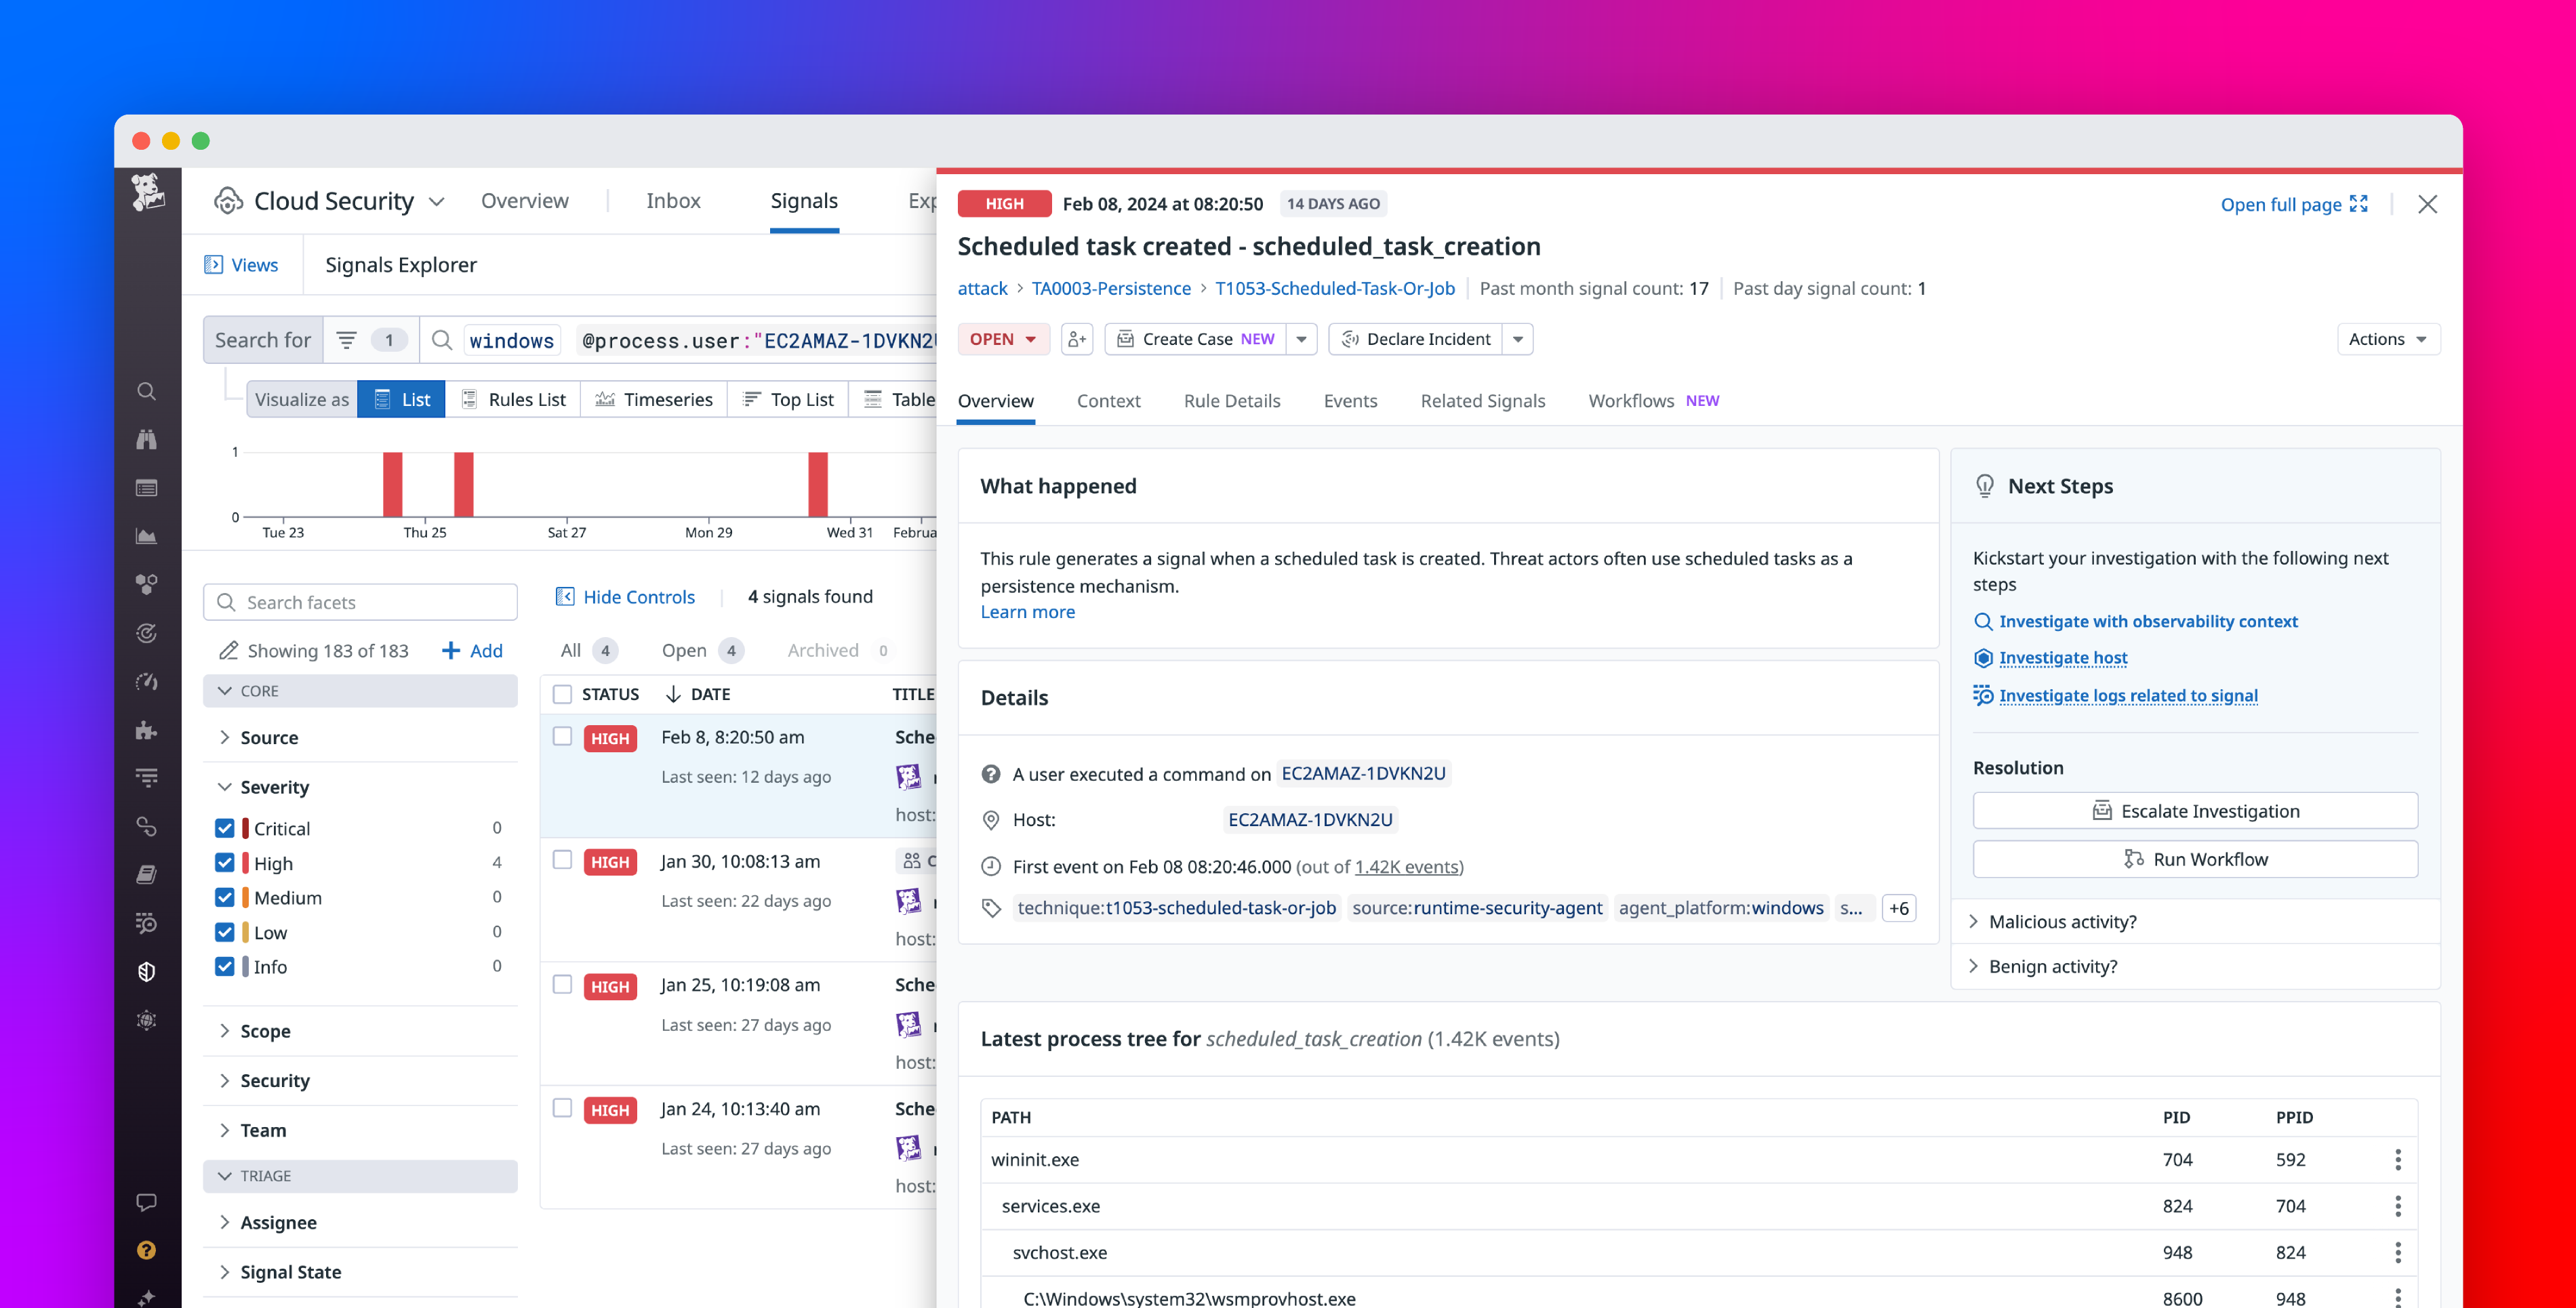Click inside the Search facets field
This screenshot has height=1308, width=2576.
360,601
